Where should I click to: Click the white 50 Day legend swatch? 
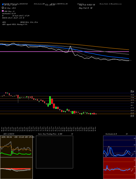pyautogui.click(x=3, y=8)
